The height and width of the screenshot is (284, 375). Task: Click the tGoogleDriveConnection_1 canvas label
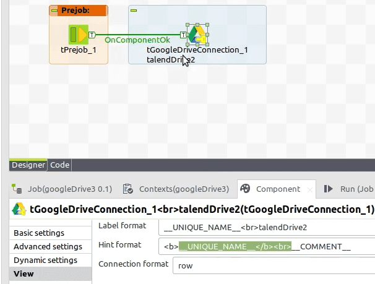pos(197,50)
